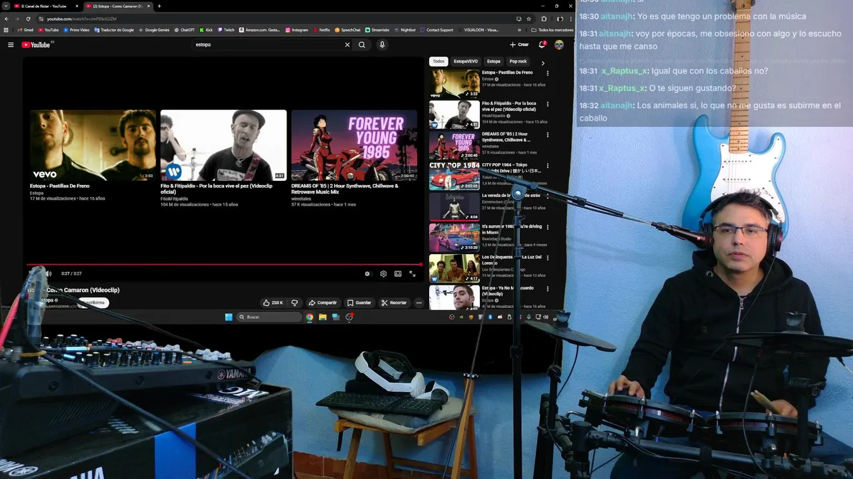Open sidebar video CITY POP 1984 thumbnail
This screenshot has width=853, height=479.
[x=454, y=176]
